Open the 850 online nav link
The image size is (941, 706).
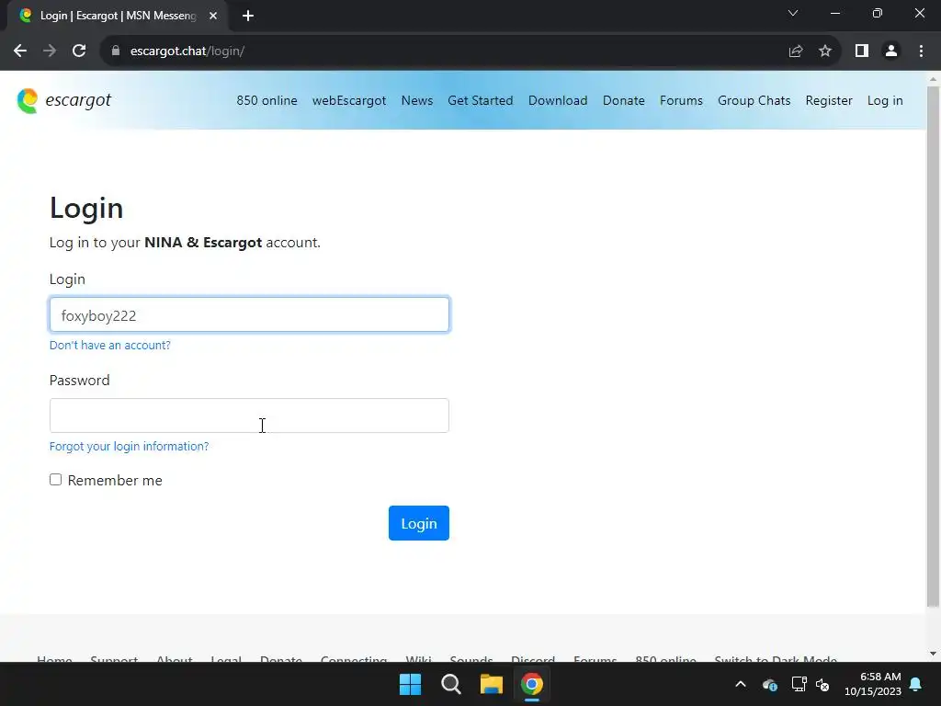coord(266,100)
